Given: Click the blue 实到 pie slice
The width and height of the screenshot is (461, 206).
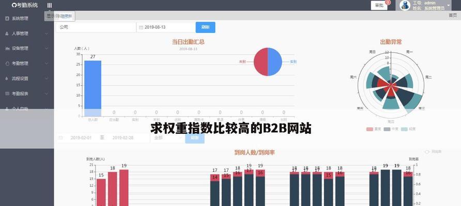Looking at the screenshot, I should (274, 62).
